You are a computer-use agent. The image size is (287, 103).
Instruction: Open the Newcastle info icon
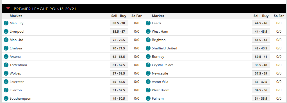click(148, 73)
